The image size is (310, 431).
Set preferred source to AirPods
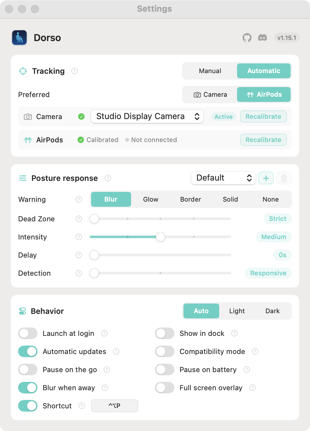pos(264,94)
